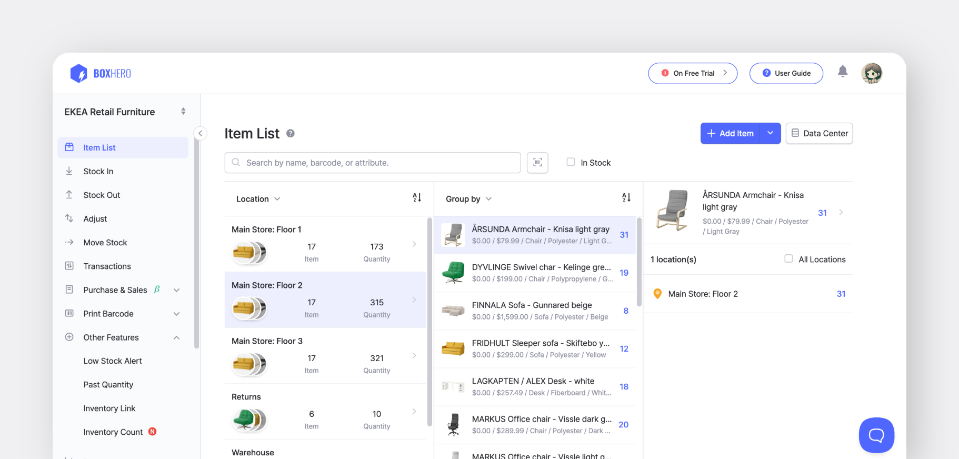The image size is (959, 459).
Task: Click the Main Store: Floor 2 detail location entry
Action: pyautogui.click(x=748, y=294)
